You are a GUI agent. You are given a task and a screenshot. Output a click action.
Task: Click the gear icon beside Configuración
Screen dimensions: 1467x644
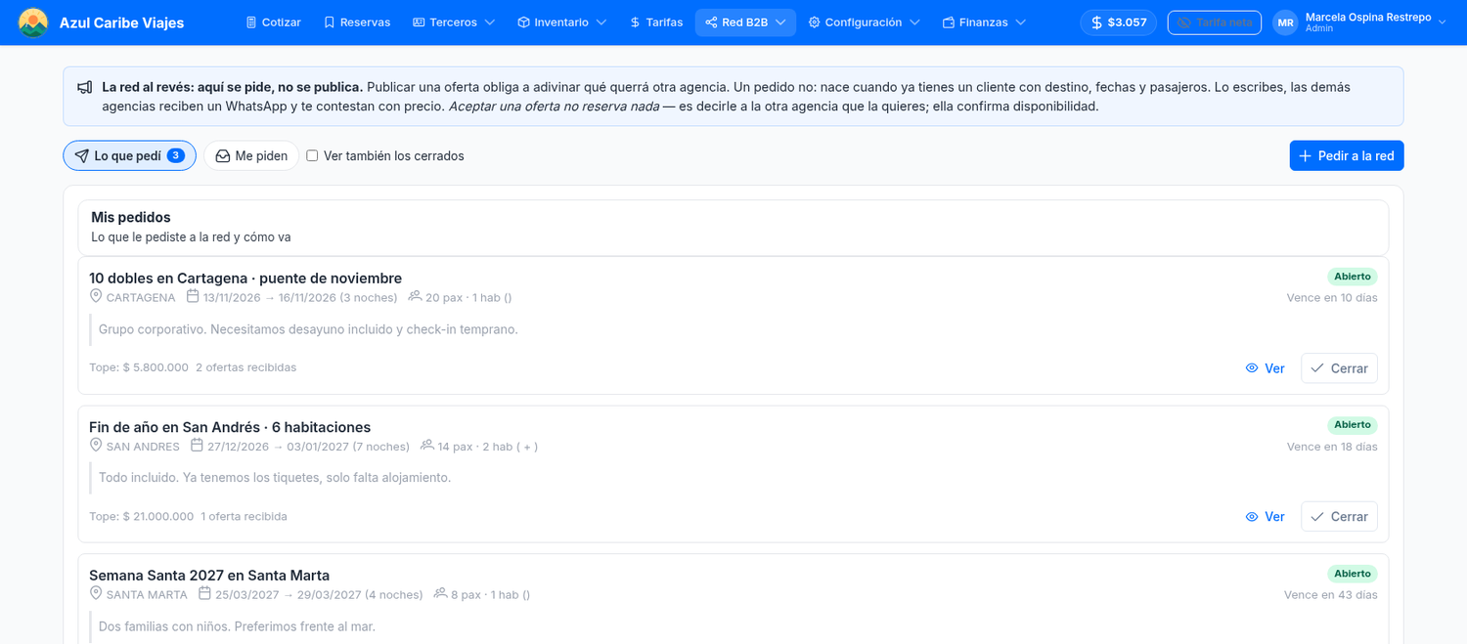[x=814, y=22]
